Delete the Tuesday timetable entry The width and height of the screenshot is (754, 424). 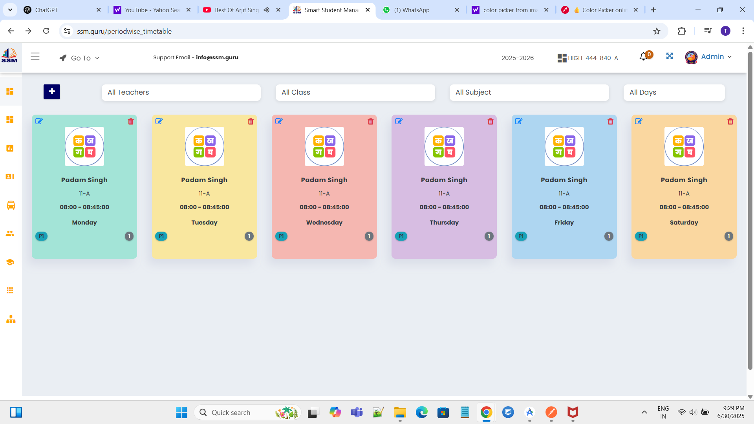pos(251,121)
